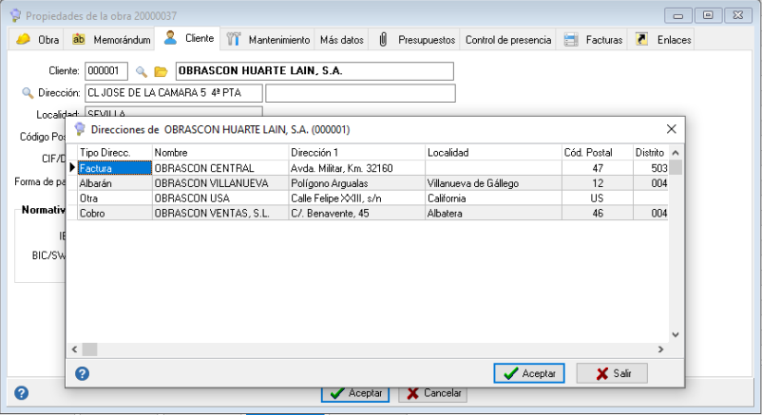Click the magnifier icon beside Dirección label
This screenshot has width=762, height=415.
28,93
